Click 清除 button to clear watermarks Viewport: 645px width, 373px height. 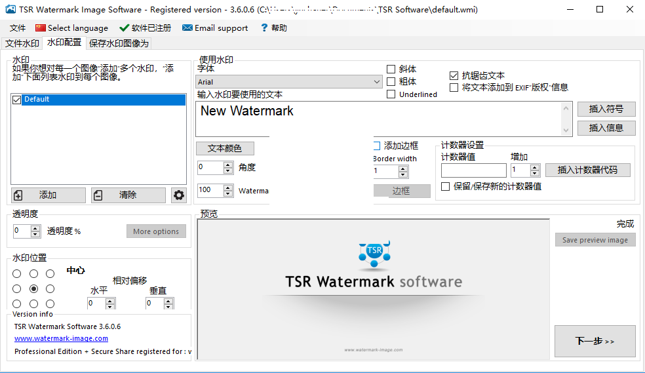(x=128, y=195)
